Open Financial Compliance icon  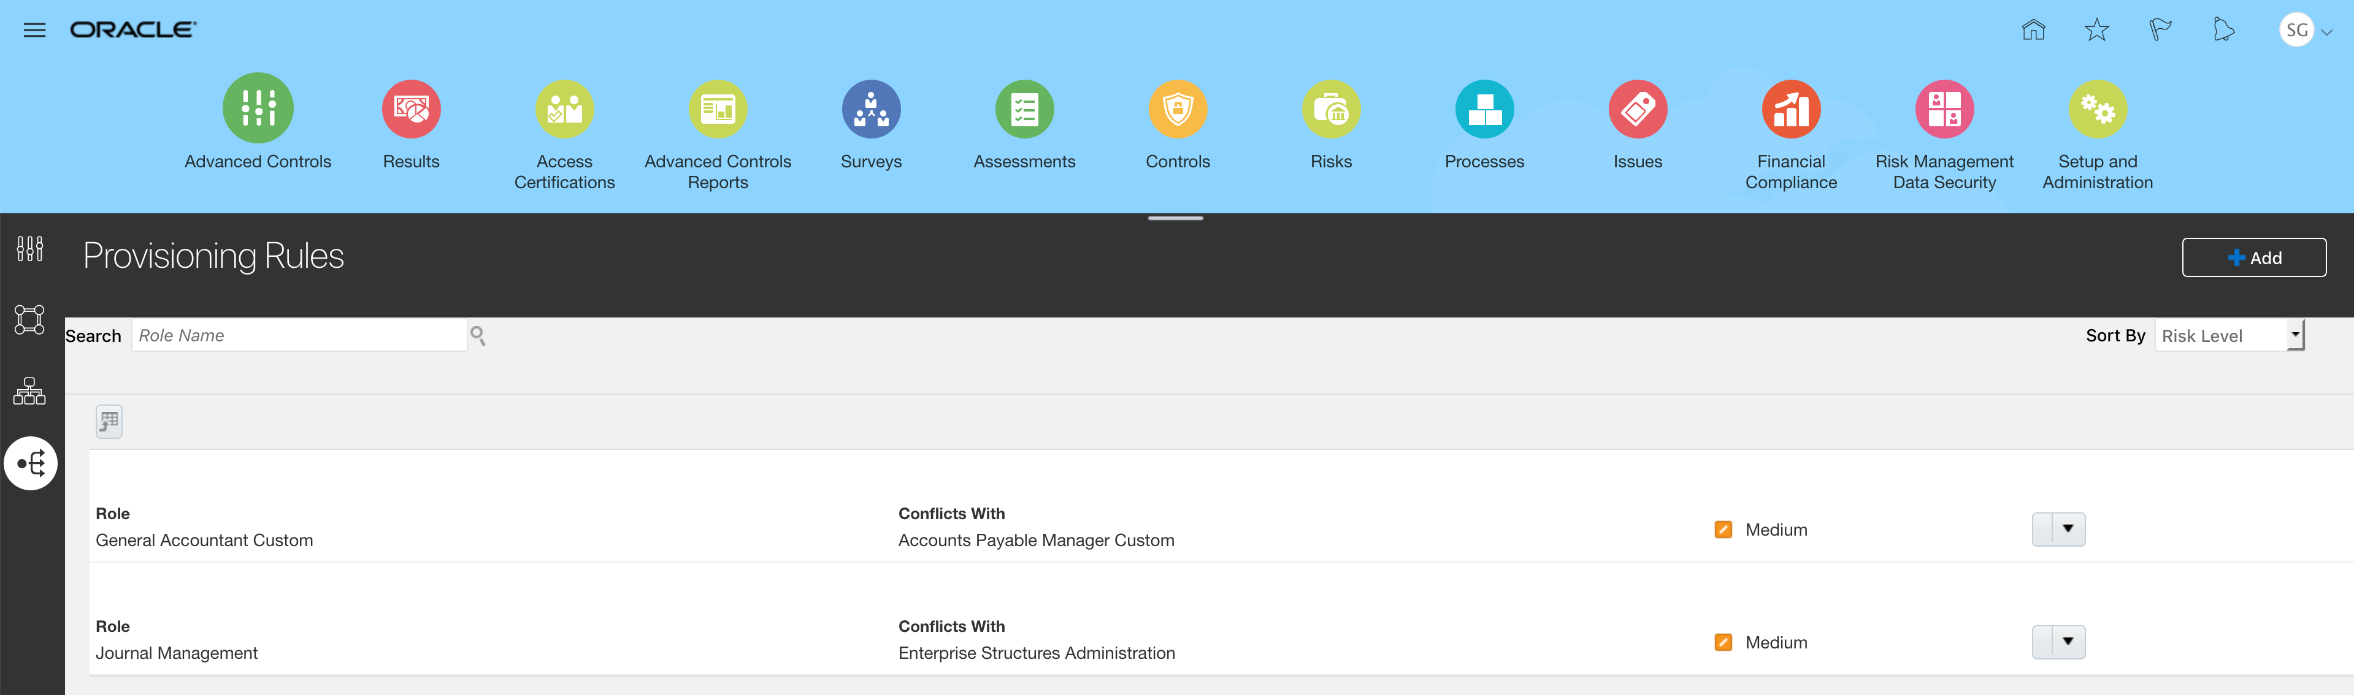pyautogui.click(x=1791, y=110)
